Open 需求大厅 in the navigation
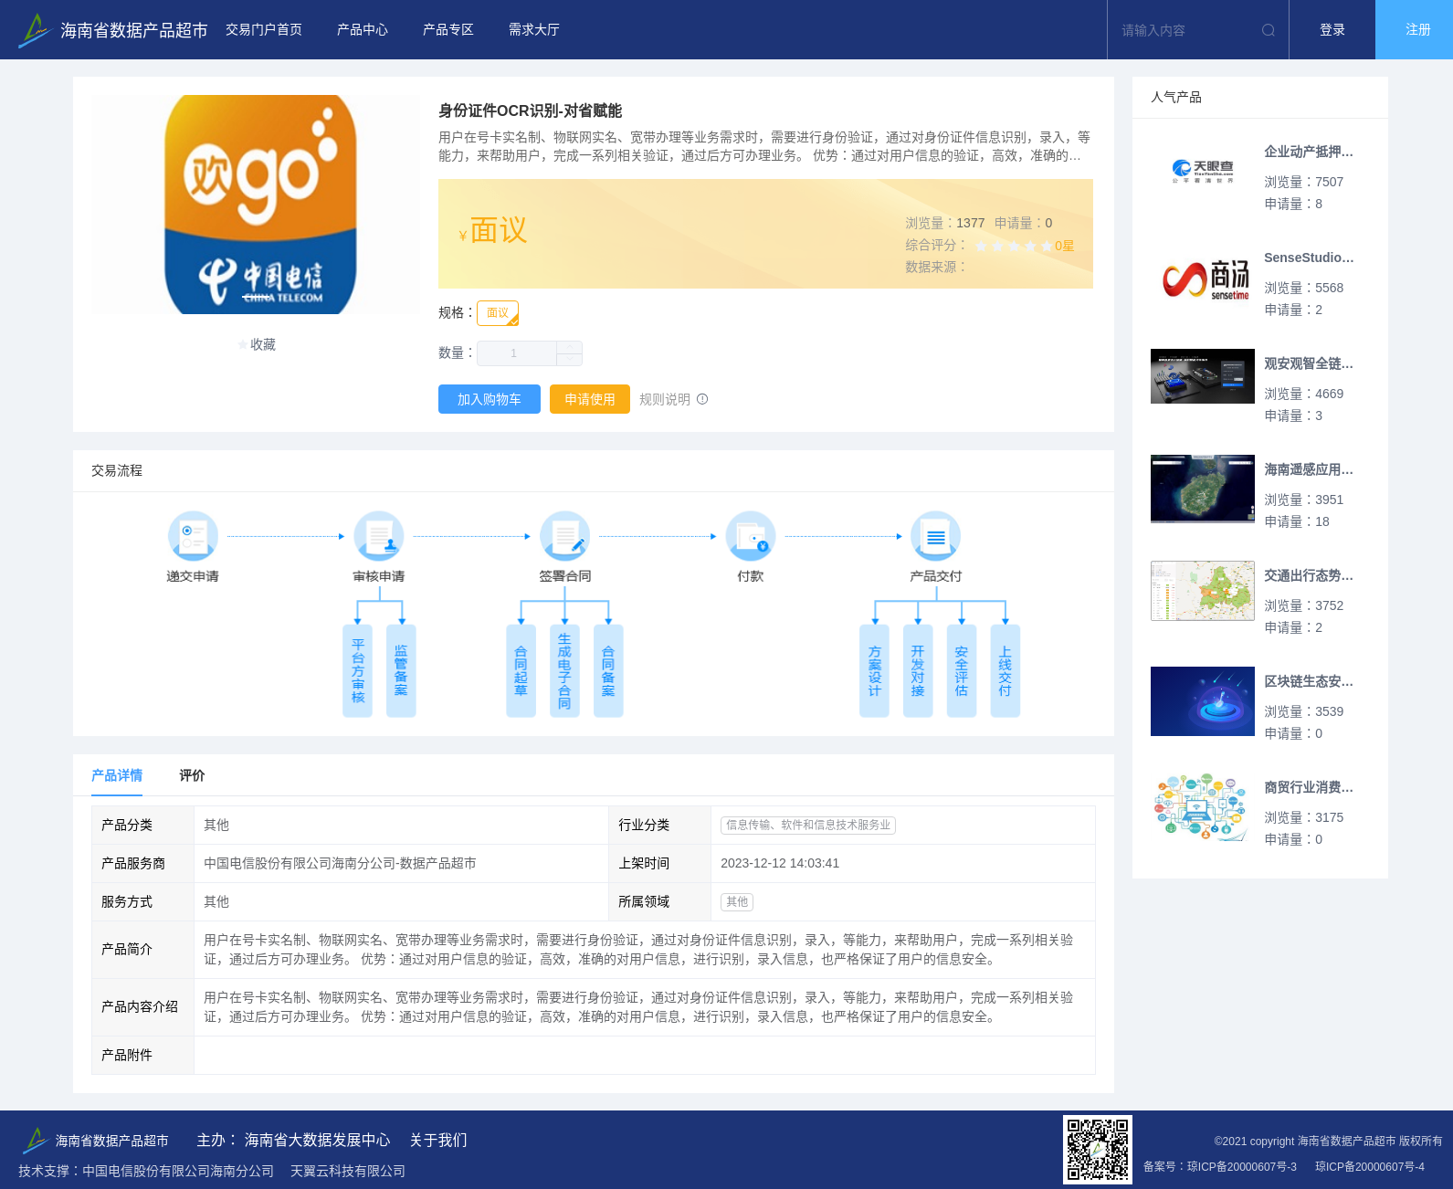Image resolution: width=1453 pixels, height=1189 pixels. click(534, 30)
